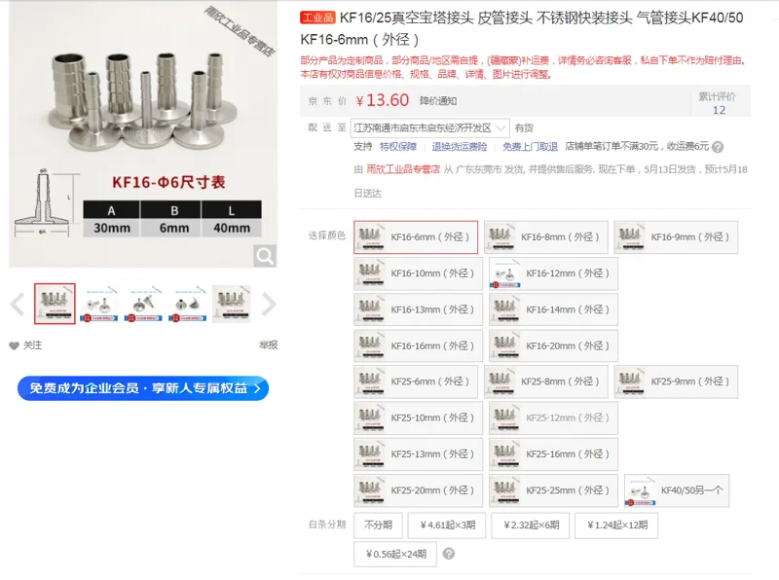Choose the KF16-9mm（外径） option
Image resolution: width=779 pixels, height=580 pixels.
coord(676,237)
